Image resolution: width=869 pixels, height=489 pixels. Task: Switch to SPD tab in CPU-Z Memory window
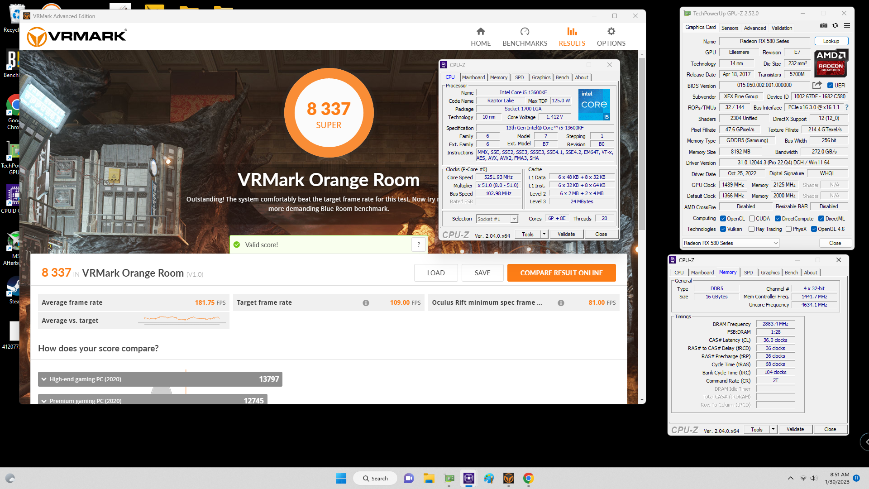coord(748,273)
